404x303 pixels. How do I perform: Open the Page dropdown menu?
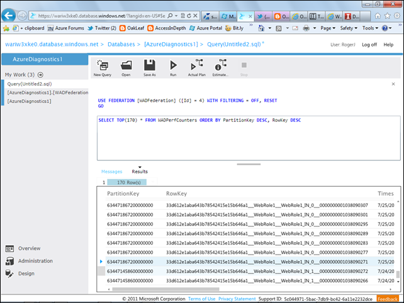[x=328, y=28]
